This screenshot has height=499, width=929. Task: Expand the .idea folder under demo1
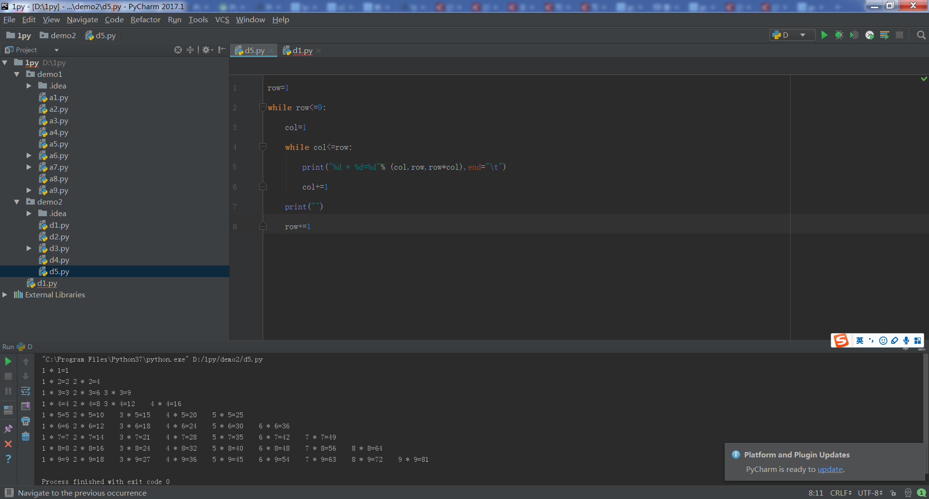point(29,86)
